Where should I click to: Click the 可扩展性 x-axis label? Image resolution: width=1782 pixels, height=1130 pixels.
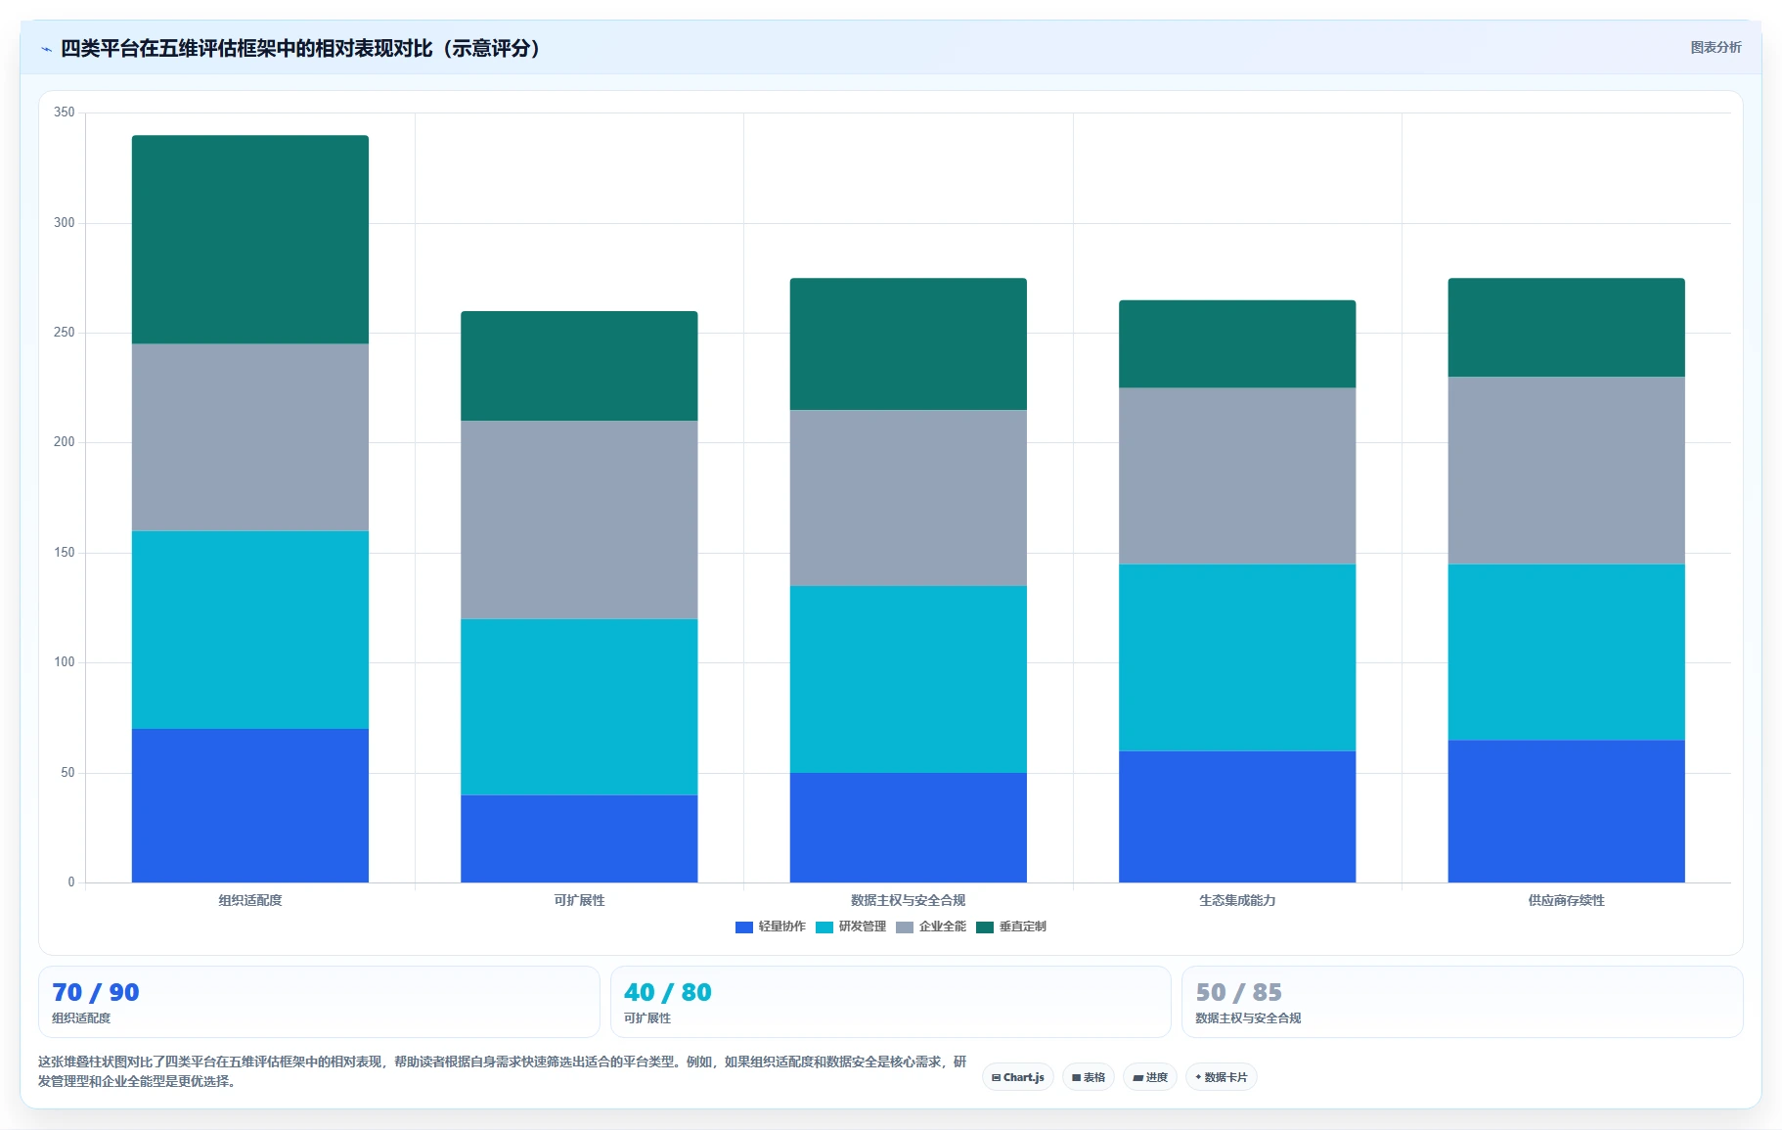(x=579, y=900)
